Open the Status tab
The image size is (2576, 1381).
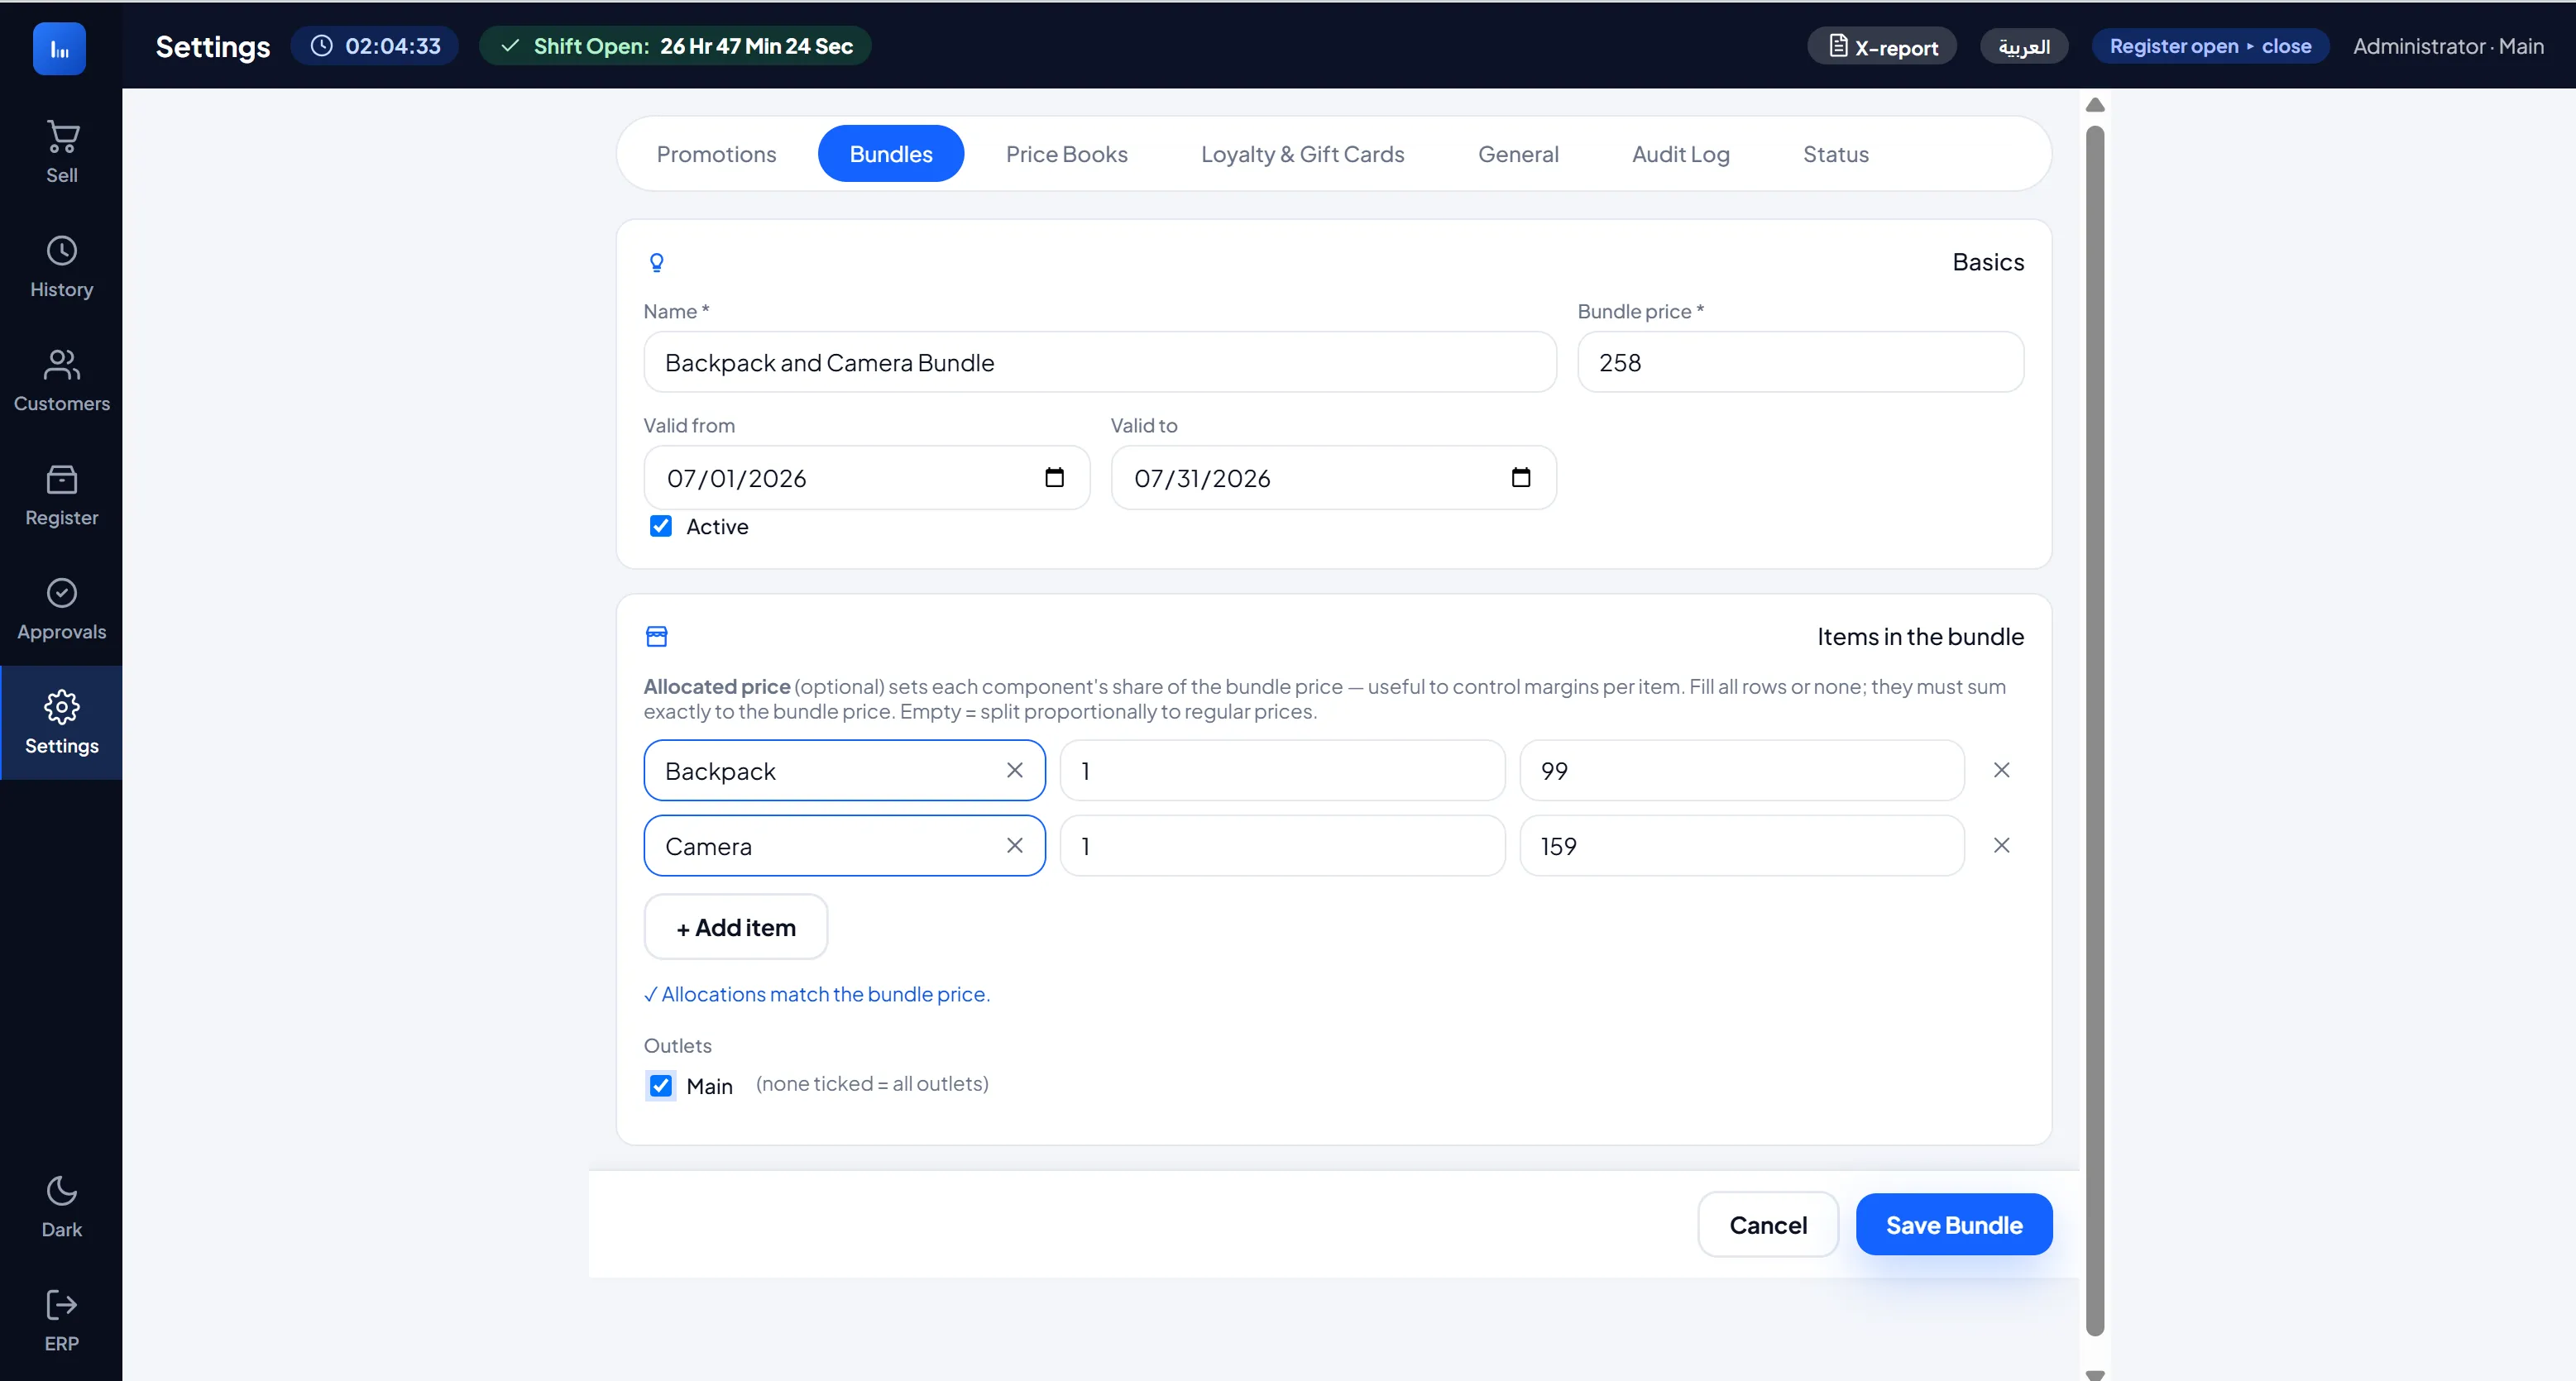[x=1835, y=154]
